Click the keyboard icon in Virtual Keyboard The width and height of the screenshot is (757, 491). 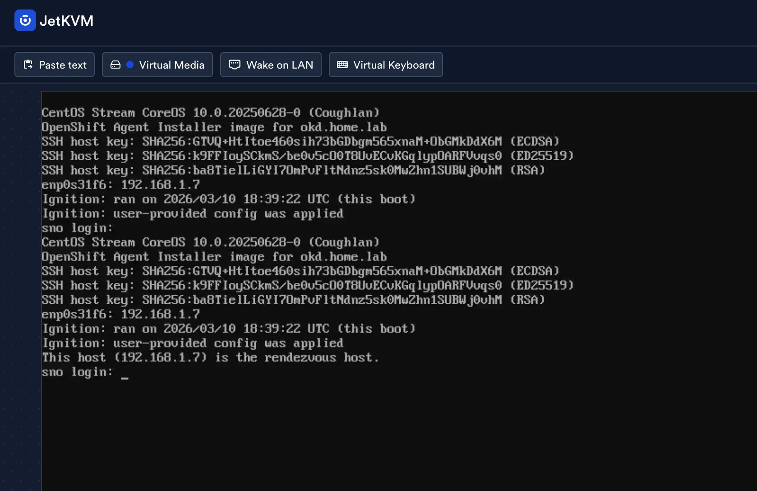[342, 65]
